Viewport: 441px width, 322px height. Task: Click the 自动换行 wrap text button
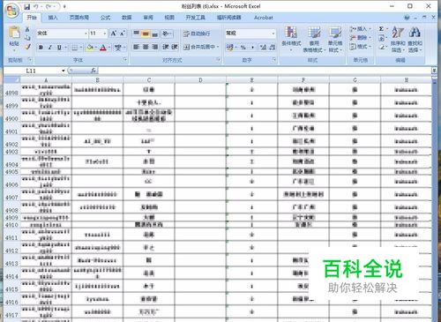tap(197, 34)
